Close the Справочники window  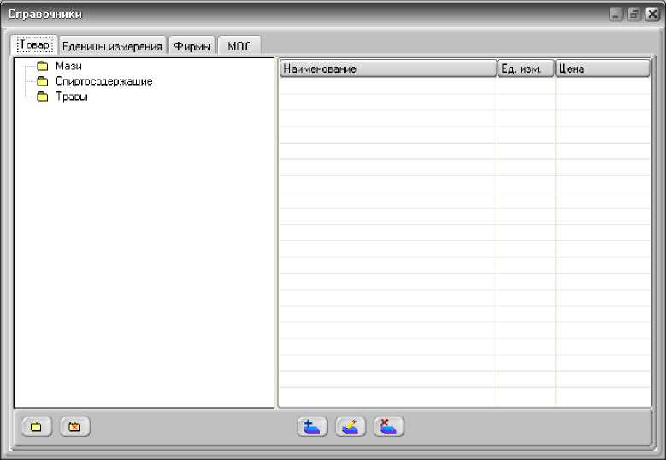point(652,15)
